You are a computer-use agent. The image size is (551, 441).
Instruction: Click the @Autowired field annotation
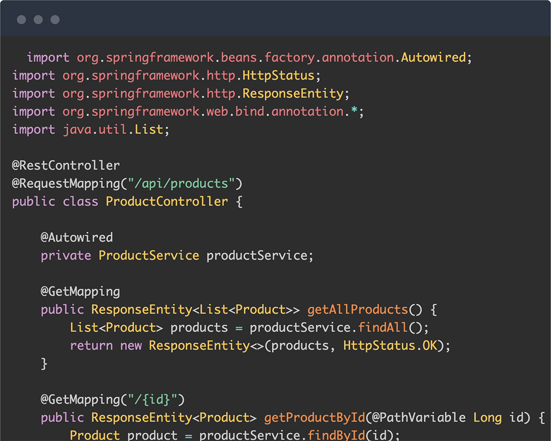pos(77,237)
